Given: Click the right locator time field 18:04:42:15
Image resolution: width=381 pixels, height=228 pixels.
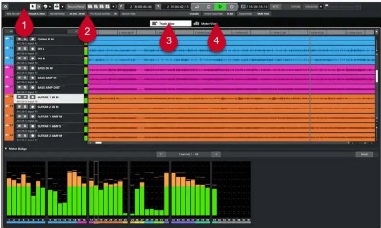Looking at the screenshot, I should click(x=176, y=6).
